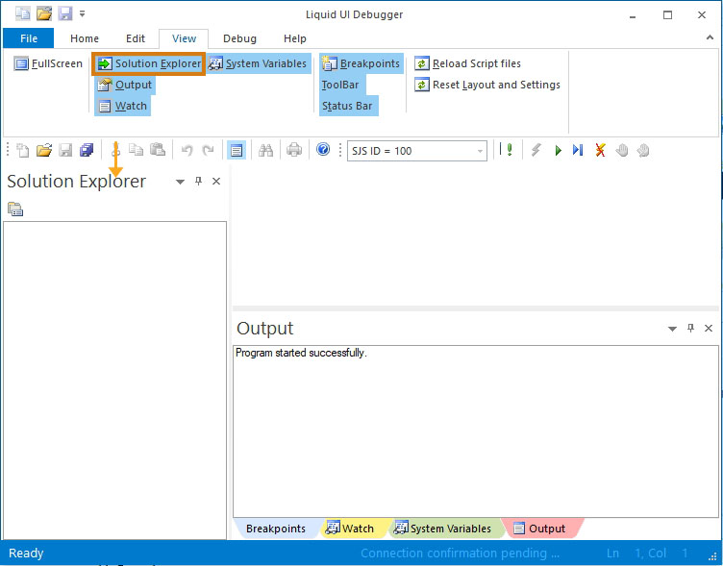Select the bottom Breakpoints tab

pyautogui.click(x=275, y=529)
